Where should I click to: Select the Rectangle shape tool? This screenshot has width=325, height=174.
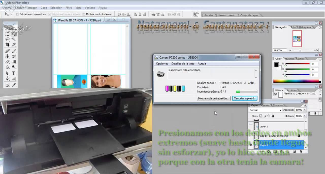14,79
